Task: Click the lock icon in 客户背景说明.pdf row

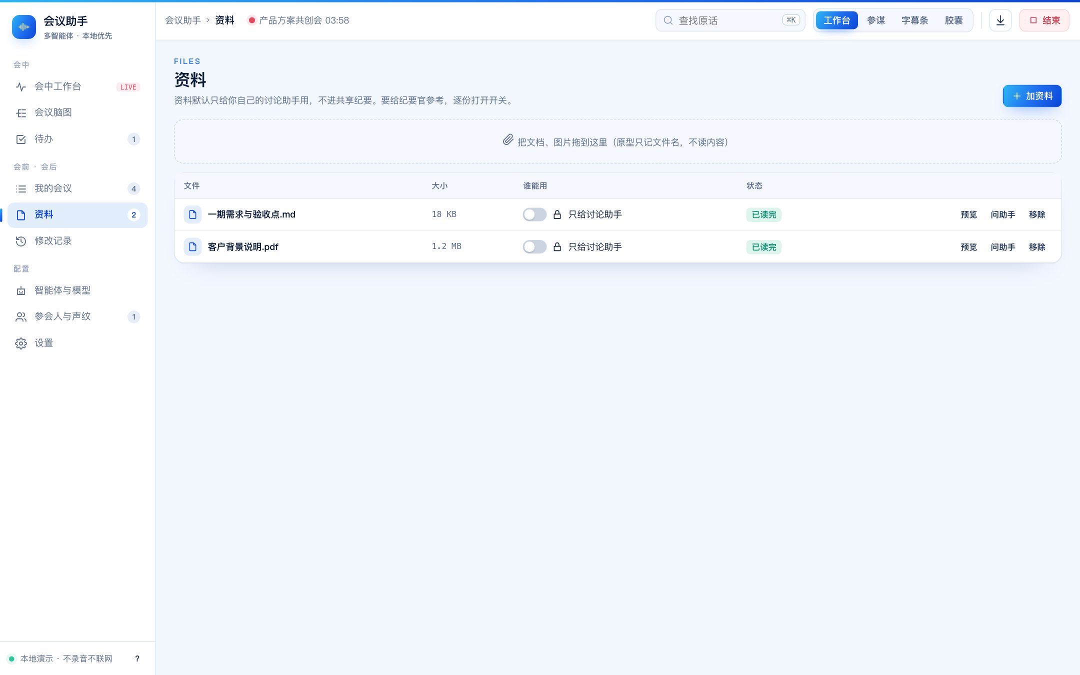Action: [x=557, y=247]
